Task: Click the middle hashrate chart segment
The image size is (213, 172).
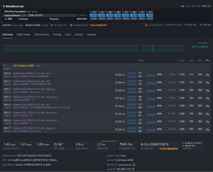Action: 108,49
